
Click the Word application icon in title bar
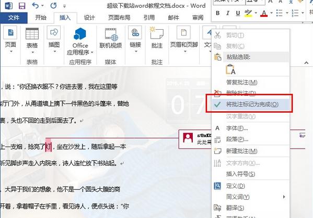8,6
